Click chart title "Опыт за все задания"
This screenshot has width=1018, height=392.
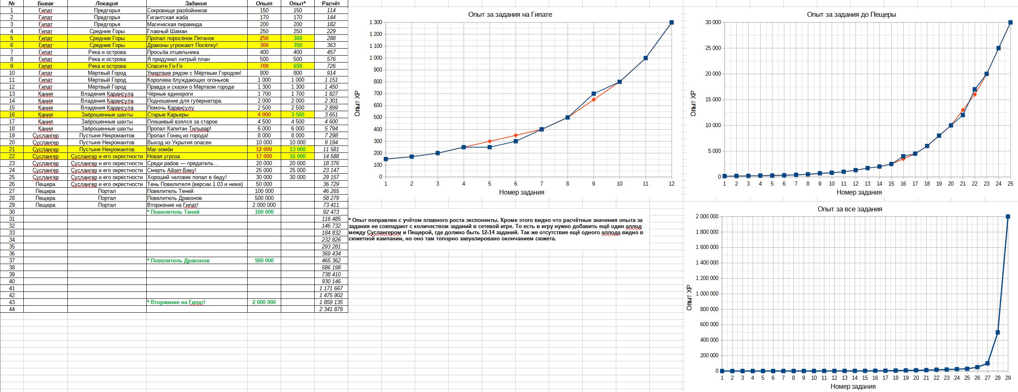[x=850, y=209]
